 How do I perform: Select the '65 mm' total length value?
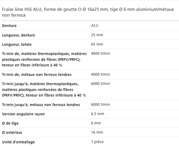(x=97, y=44)
